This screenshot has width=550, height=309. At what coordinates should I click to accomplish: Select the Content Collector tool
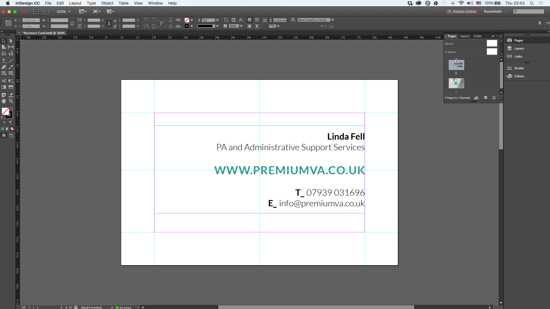(4, 53)
